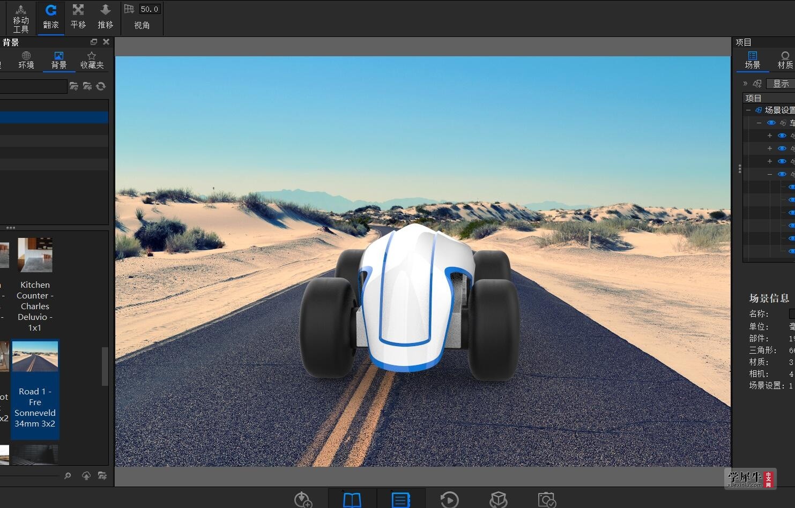Click the 三角形: label in scene info
The image size is (795, 508).
click(x=763, y=350)
